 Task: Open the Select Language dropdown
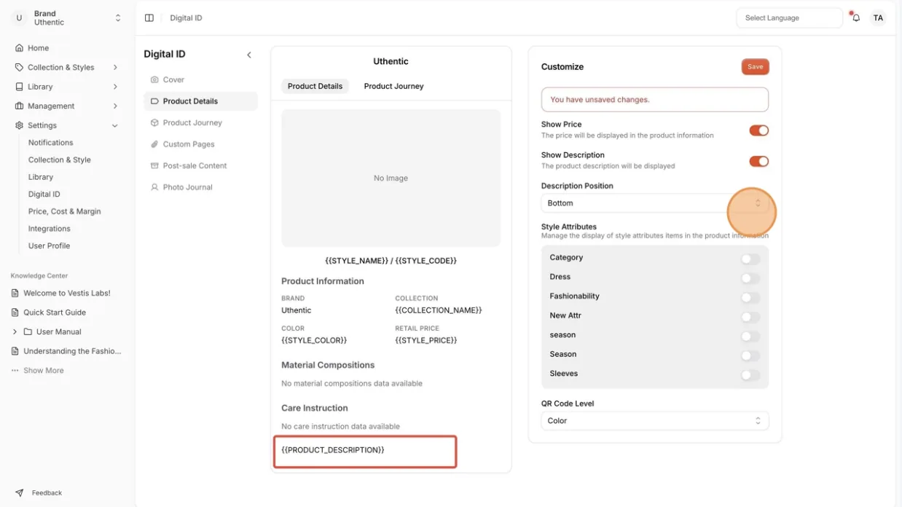789,18
